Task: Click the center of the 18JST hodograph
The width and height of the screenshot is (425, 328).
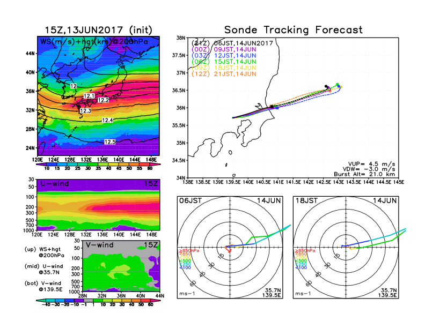Action: click(347, 247)
